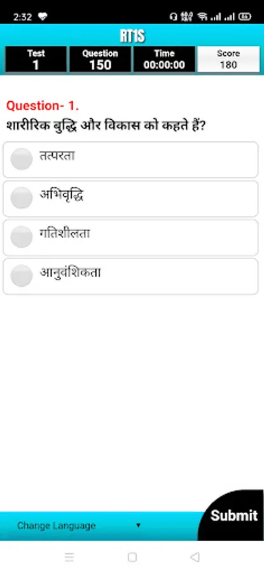Viewport: 264px width, 573px height.
Task: Click the Score 180 box
Action: (x=228, y=59)
